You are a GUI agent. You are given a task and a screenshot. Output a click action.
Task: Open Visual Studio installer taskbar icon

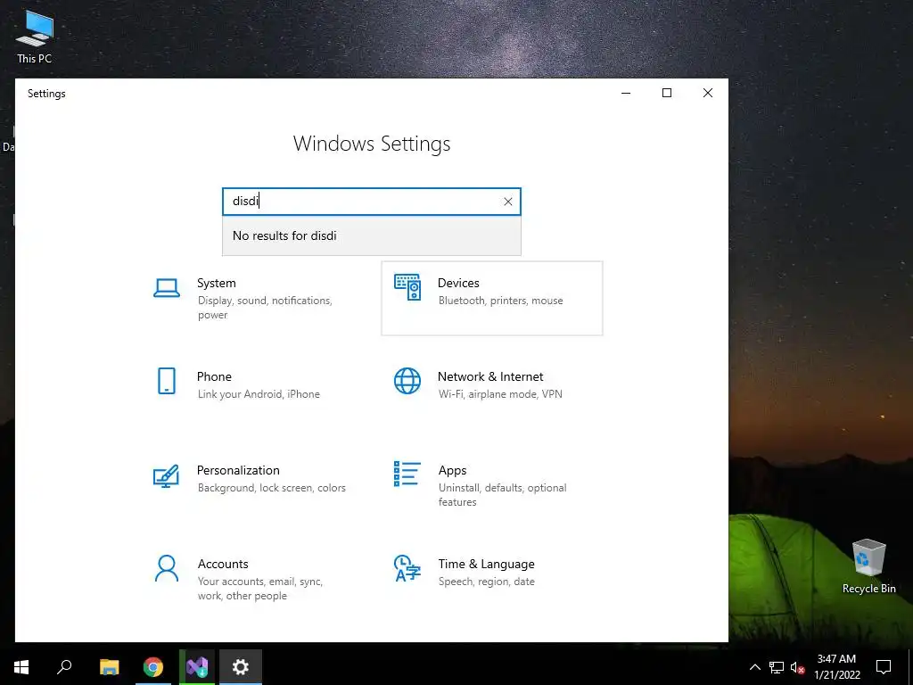click(x=197, y=667)
